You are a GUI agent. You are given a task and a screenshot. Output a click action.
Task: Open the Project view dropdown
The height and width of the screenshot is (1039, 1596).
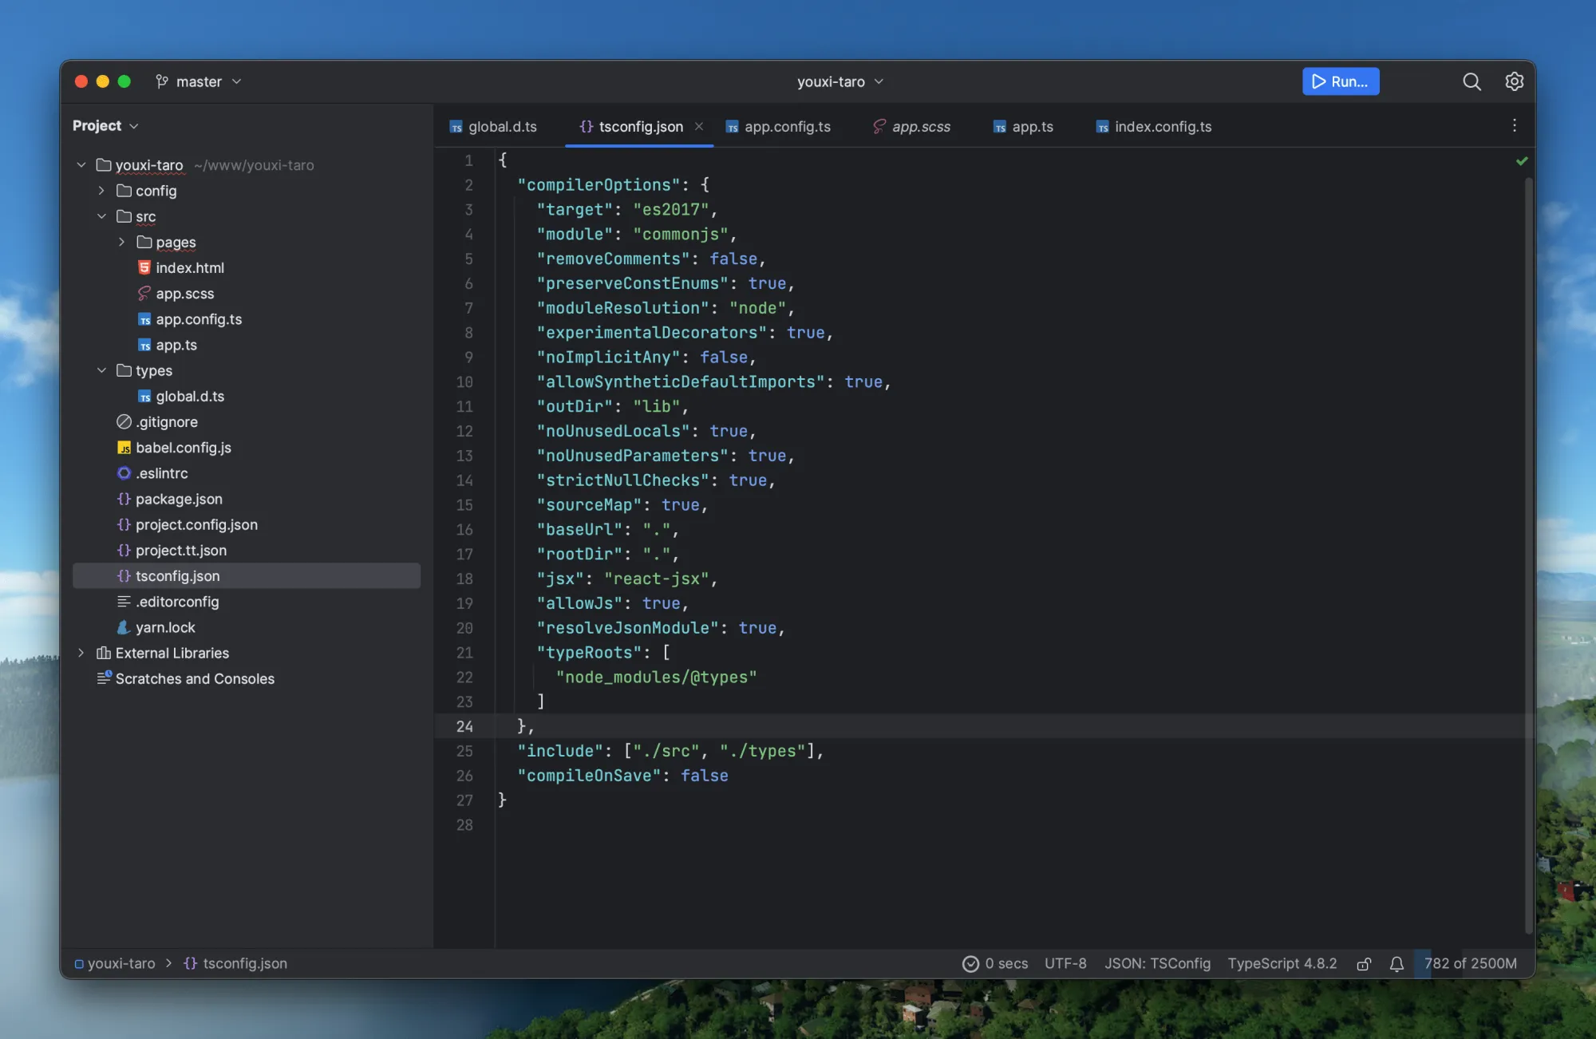pyautogui.click(x=105, y=126)
